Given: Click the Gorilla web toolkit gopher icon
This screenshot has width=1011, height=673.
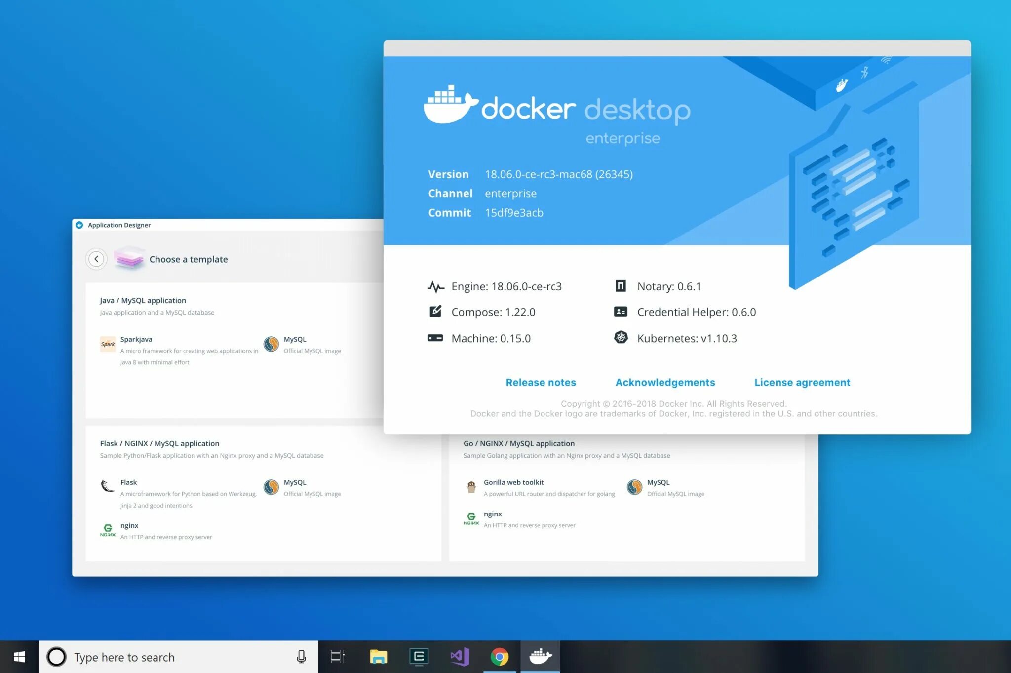Looking at the screenshot, I should (471, 487).
